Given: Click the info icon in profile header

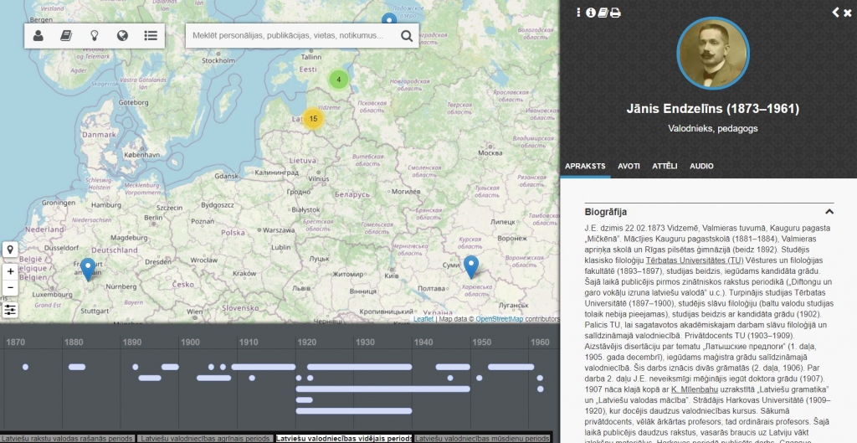Looking at the screenshot, I should [590, 13].
